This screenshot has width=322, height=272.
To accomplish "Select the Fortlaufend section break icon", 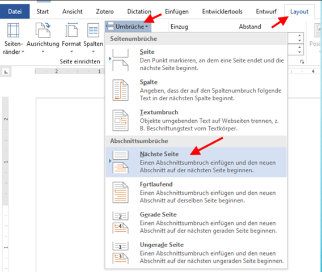I will (x=121, y=192).
